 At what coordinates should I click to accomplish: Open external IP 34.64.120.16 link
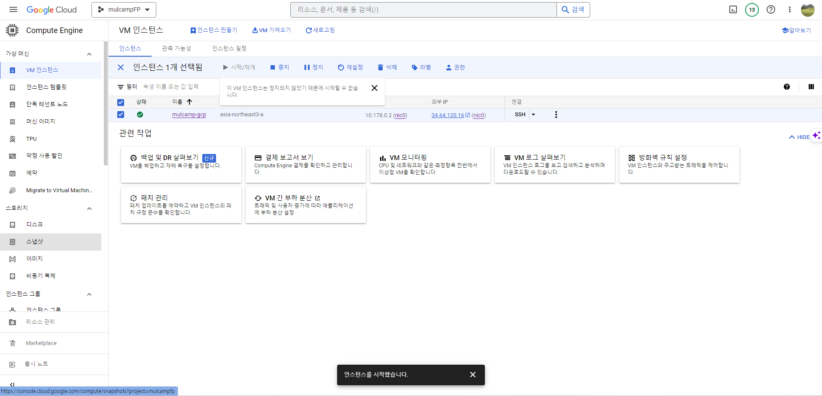click(x=448, y=115)
